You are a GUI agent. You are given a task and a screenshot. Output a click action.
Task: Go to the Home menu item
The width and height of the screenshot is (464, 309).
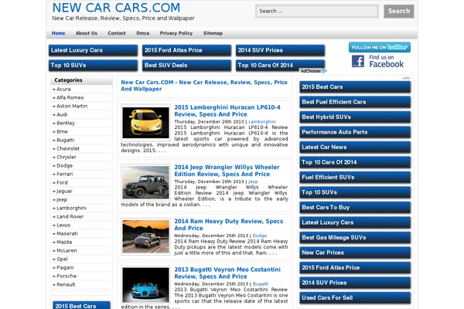[58, 33]
